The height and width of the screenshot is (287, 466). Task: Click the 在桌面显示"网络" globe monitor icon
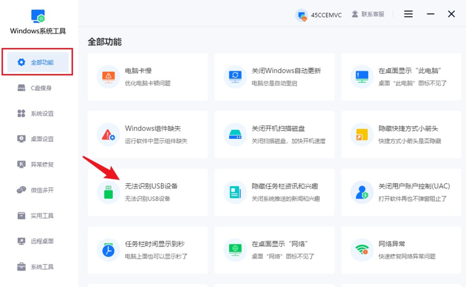[x=235, y=250]
